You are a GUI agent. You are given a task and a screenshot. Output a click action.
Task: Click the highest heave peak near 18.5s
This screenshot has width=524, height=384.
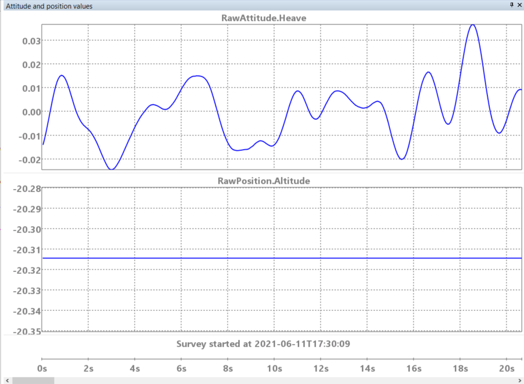click(x=472, y=25)
